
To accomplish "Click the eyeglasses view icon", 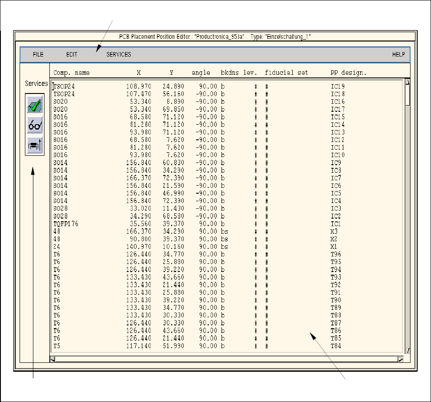I will (x=35, y=125).
